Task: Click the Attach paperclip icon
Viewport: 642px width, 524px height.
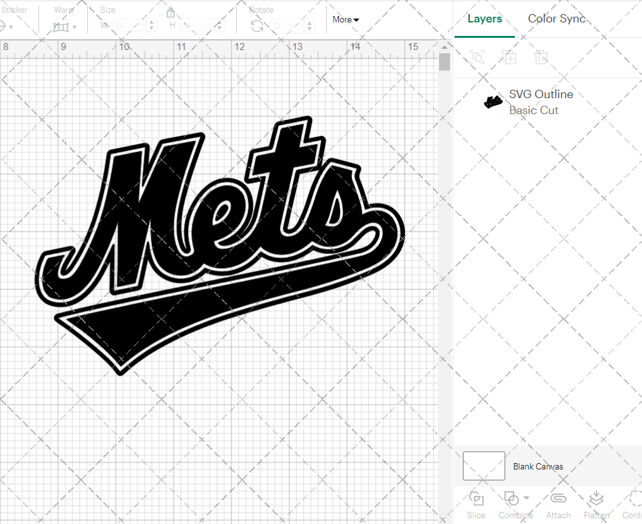Action: click(x=558, y=498)
